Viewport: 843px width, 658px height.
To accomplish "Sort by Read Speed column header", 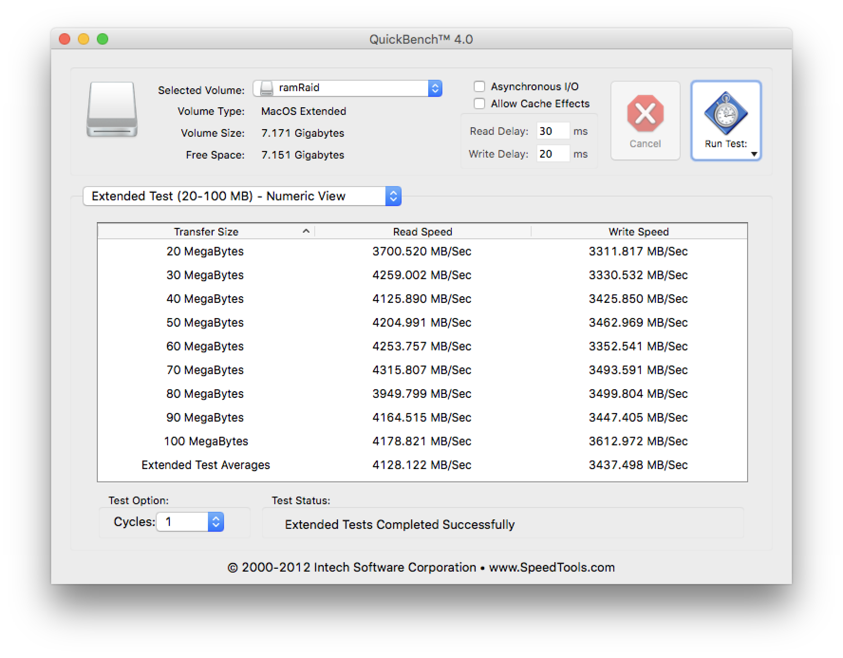I will [422, 231].
